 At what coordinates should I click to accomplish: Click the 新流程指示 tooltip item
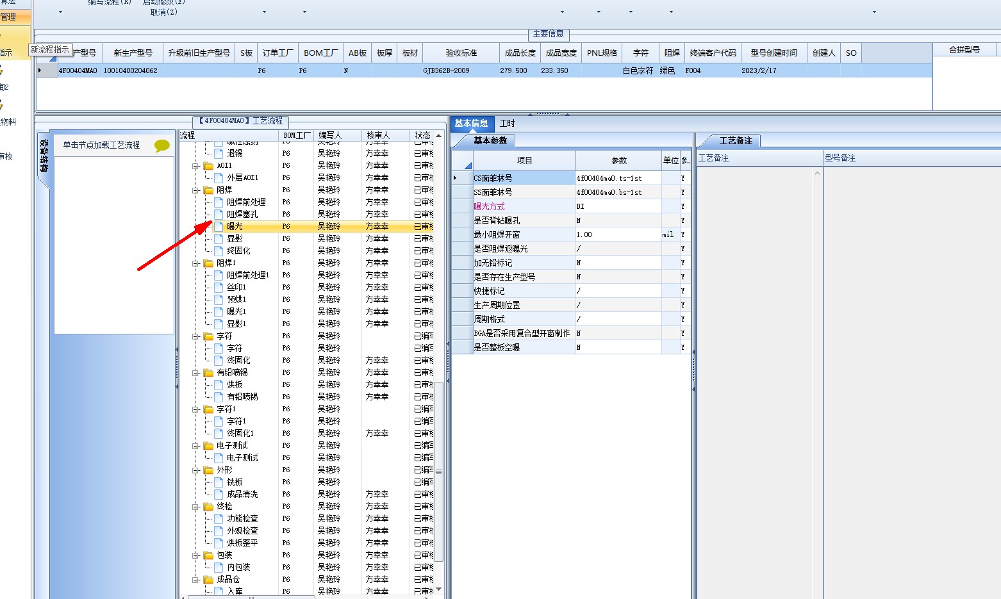[50, 49]
